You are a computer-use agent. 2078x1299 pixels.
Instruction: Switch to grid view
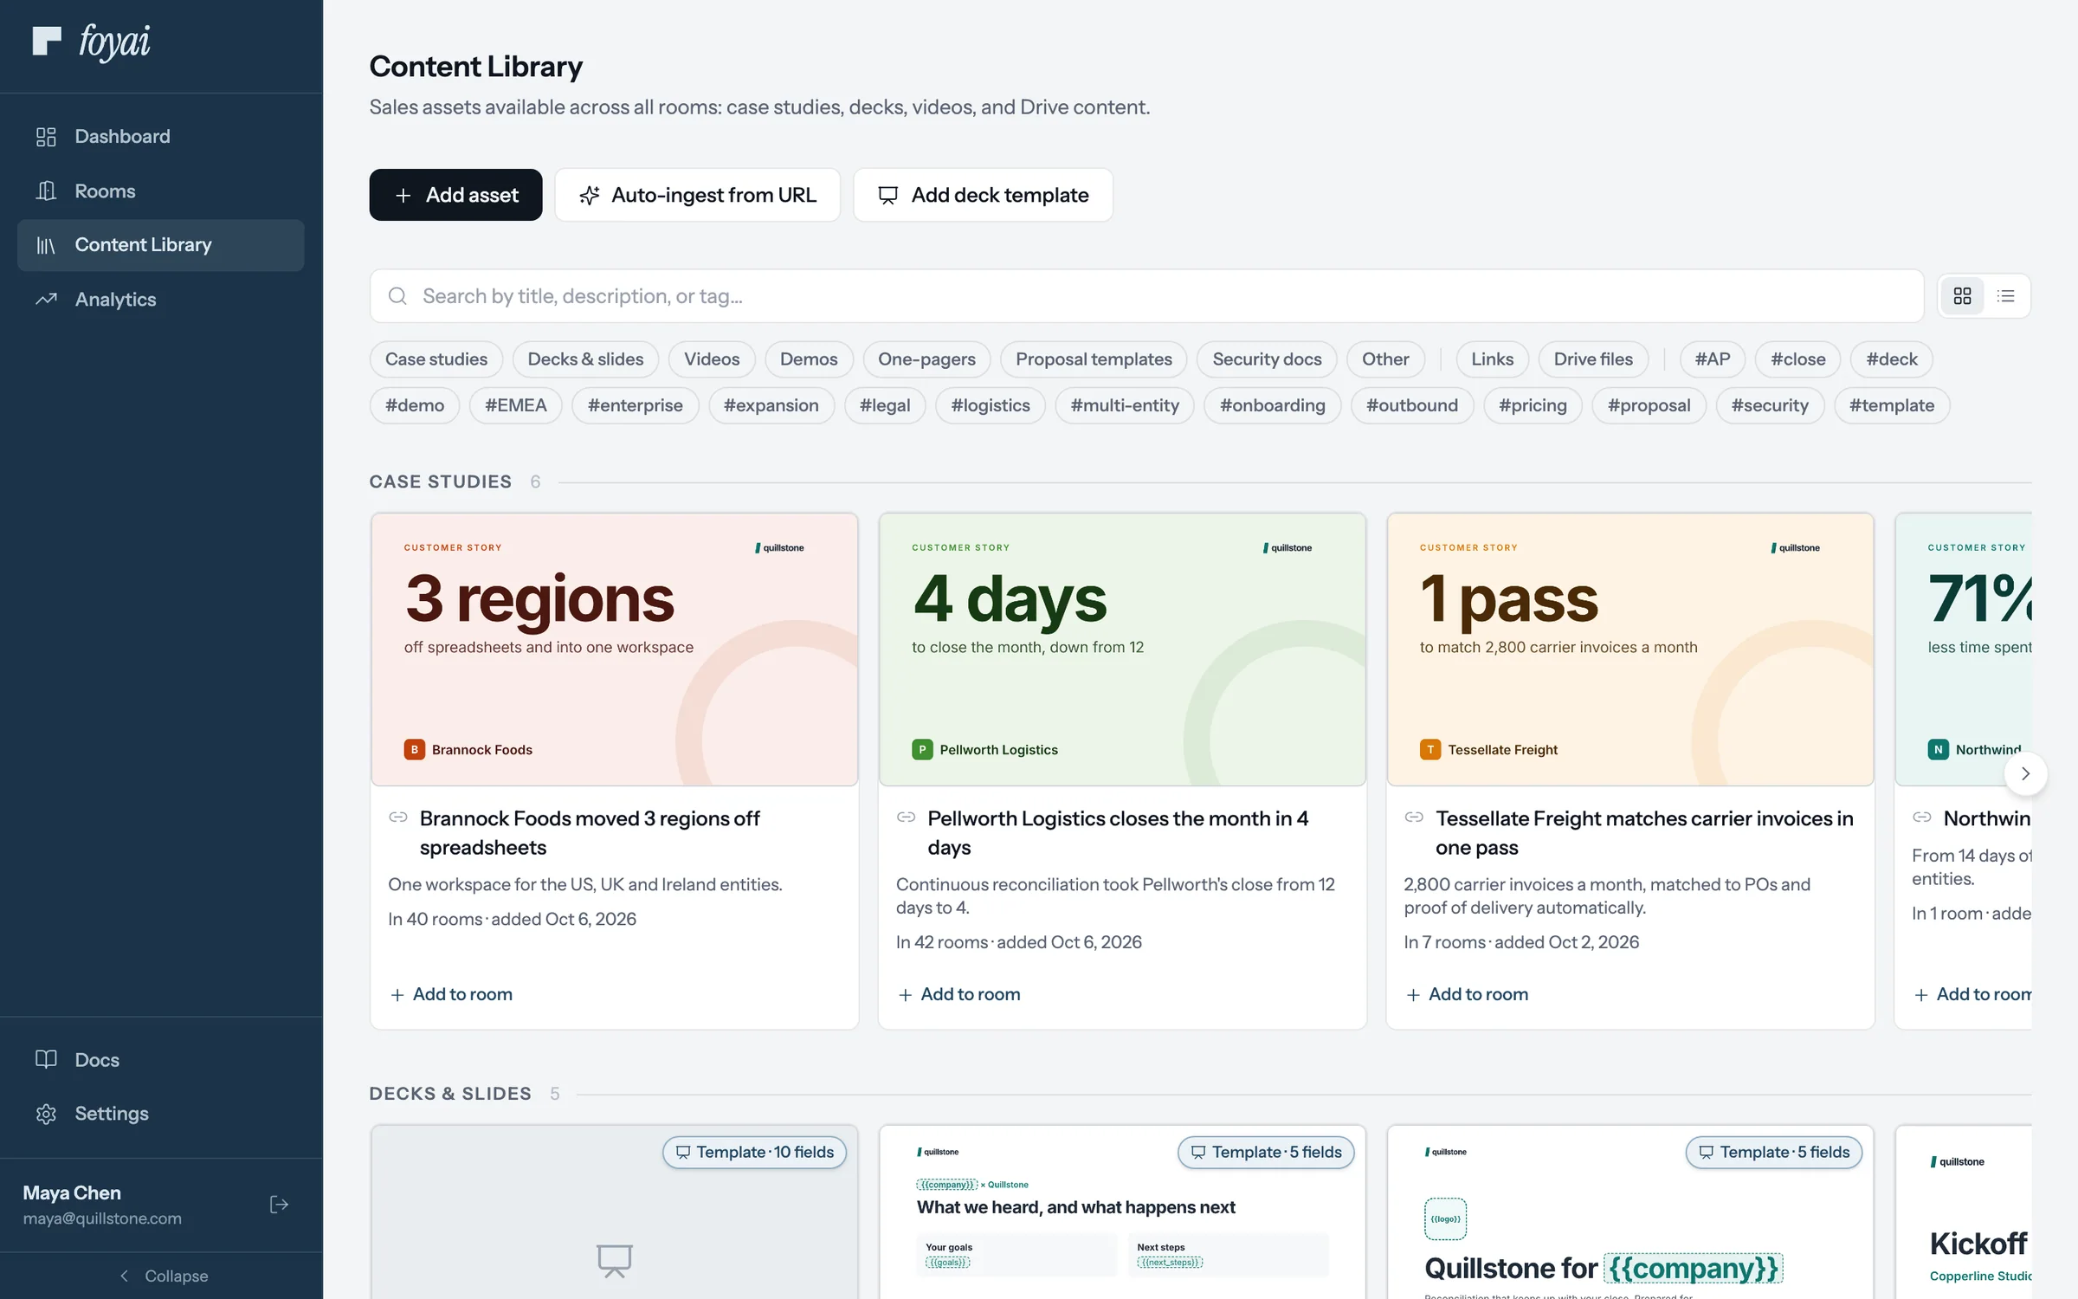click(1962, 296)
